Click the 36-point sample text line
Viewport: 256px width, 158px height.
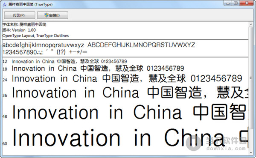(130, 93)
